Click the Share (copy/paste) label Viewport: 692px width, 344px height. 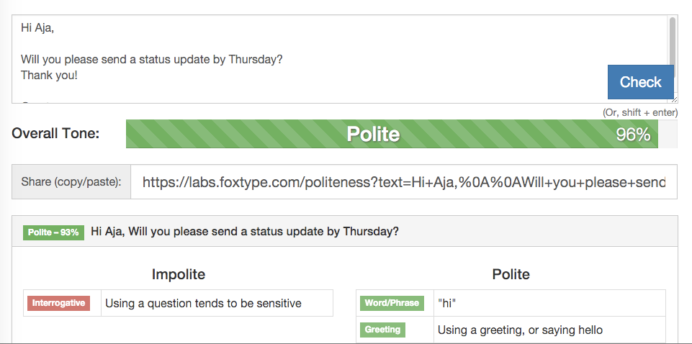tap(71, 182)
